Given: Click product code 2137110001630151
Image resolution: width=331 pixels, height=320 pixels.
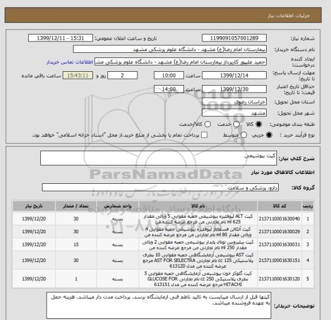Looking at the screenshot, I should point(279,260).
